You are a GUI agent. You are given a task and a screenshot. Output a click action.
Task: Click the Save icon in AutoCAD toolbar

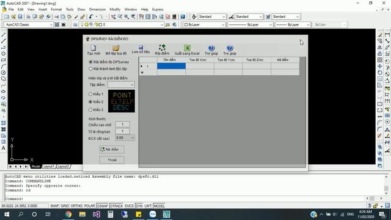click(20, 16)
